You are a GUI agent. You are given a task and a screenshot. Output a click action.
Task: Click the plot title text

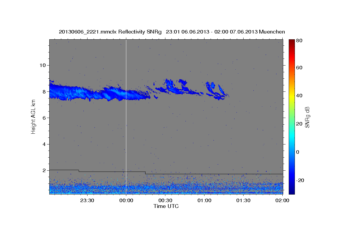click(172, 32)
